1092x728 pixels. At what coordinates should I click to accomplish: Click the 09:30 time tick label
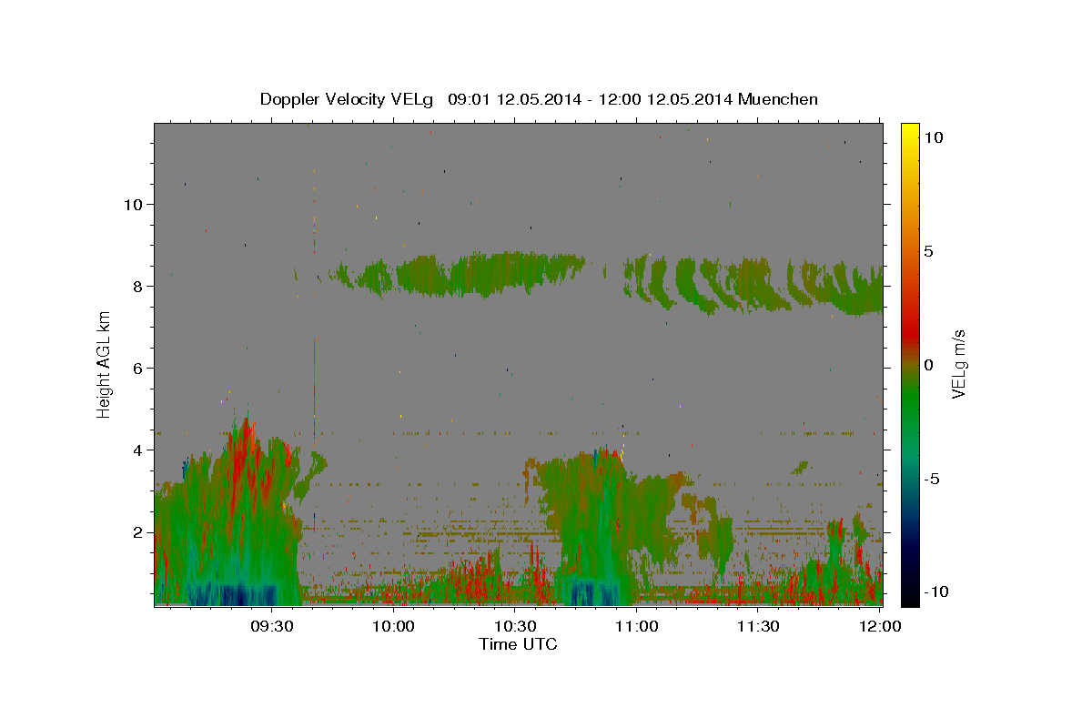point(271,627)
